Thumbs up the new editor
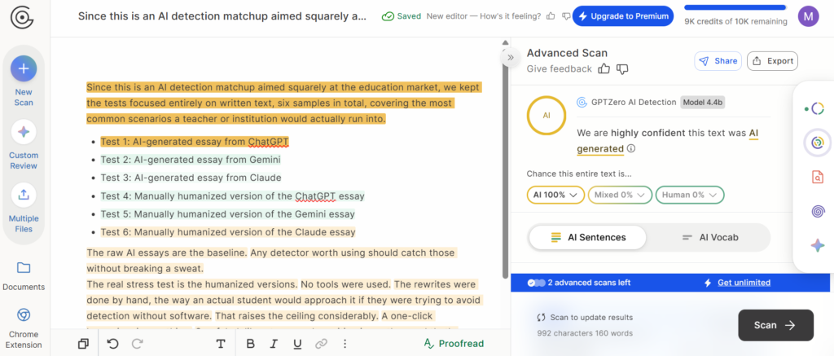The width and height of the screenshot is (834, 356). (x=551, y=15)
